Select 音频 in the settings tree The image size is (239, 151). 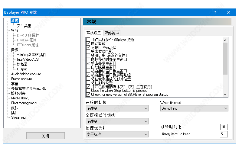click(x=15, y=50)
